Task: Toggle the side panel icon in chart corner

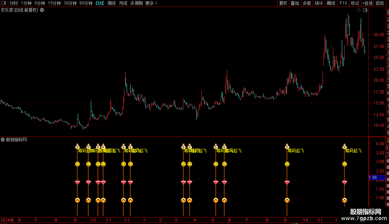Action: click(x=365, y=10)
